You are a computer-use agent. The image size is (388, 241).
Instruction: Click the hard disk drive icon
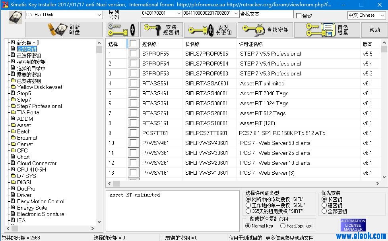point(16,17)
